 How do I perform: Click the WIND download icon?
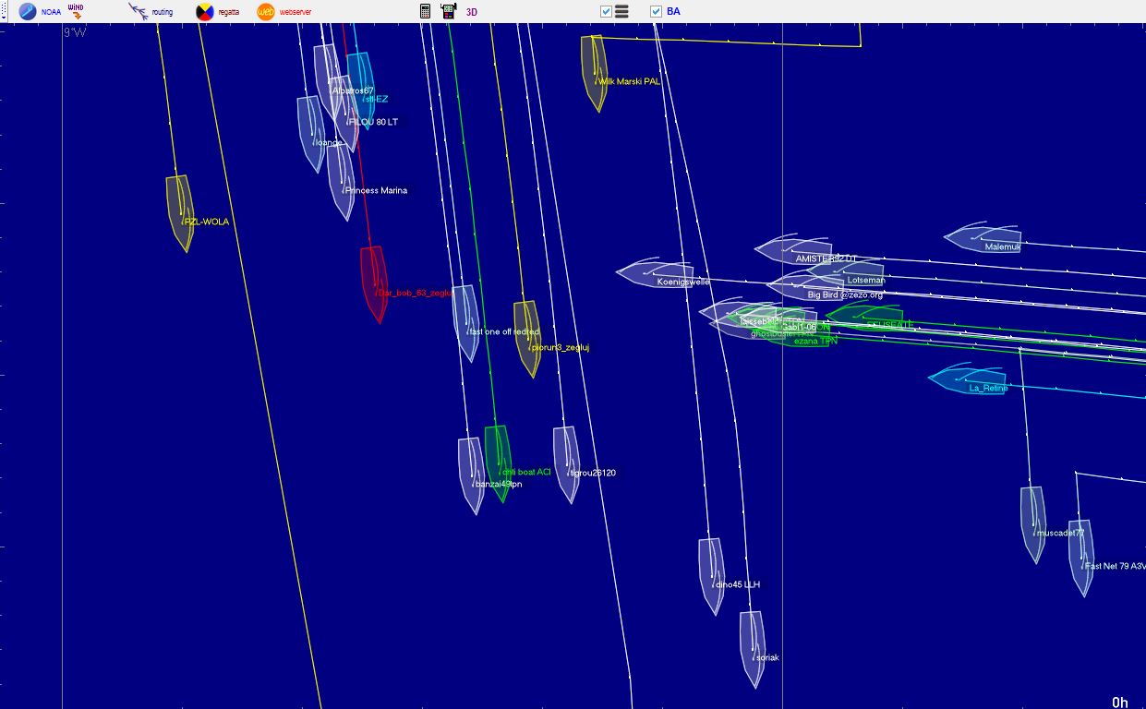point(77,12)
